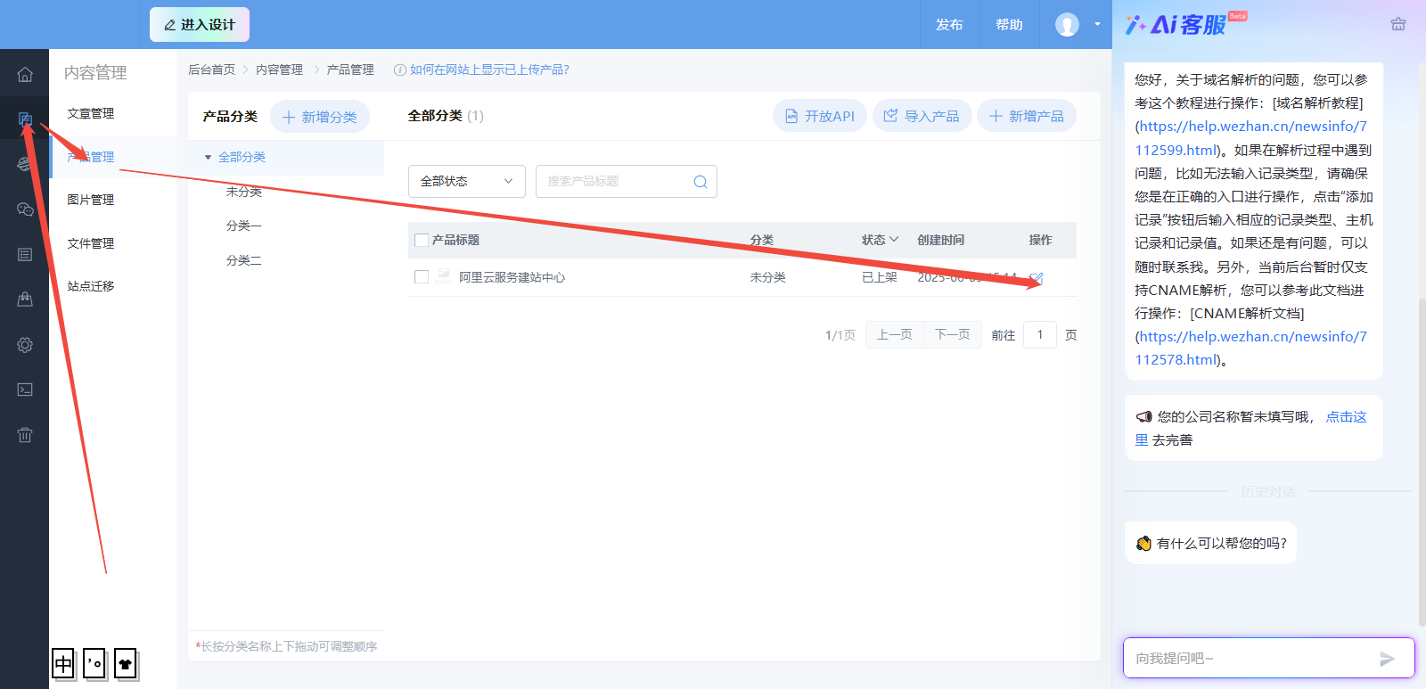The image size is (1426, 689).
Task: Click 内容管理 breadcrumb link
Action: (280, 70)
